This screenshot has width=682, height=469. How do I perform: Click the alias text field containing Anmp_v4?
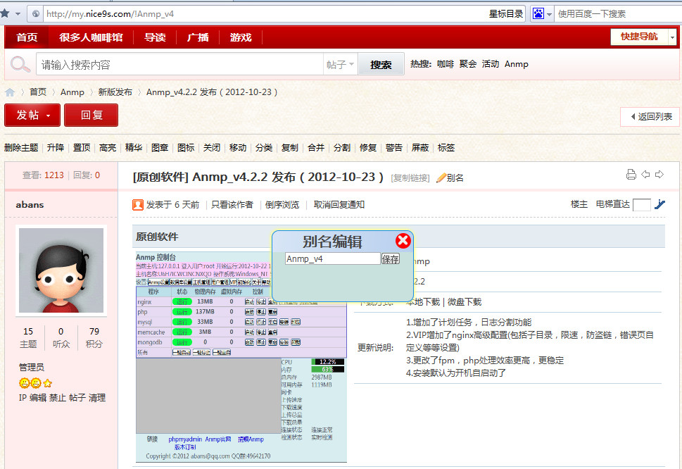tap(332, 259)
